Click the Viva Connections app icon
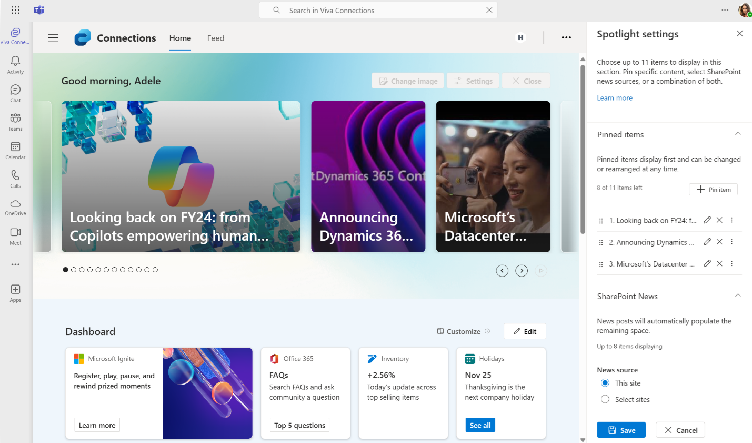752x443 pixels. click(x=15, y=35)
